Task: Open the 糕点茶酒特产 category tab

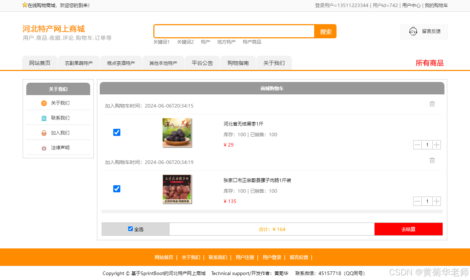Action: (121, 63)
